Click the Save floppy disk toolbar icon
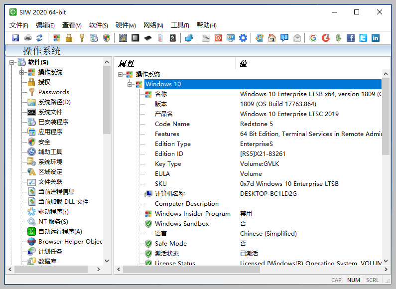 (15, 38)
